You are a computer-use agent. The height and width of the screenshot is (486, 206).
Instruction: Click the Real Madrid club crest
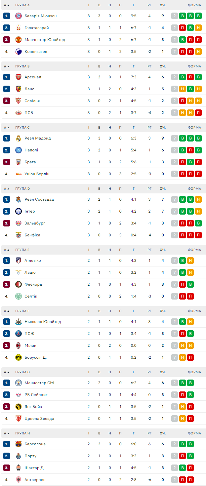point(19,138)
